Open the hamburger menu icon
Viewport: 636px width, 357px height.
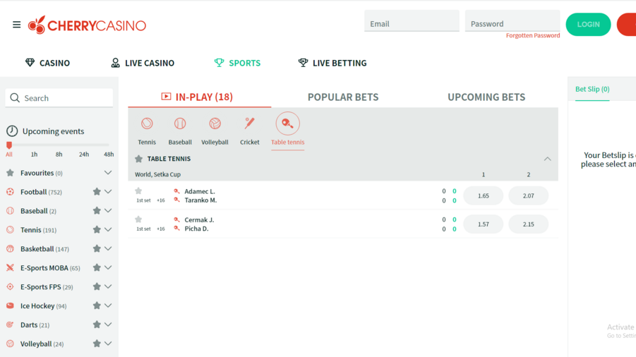click(x=16, y=25)
